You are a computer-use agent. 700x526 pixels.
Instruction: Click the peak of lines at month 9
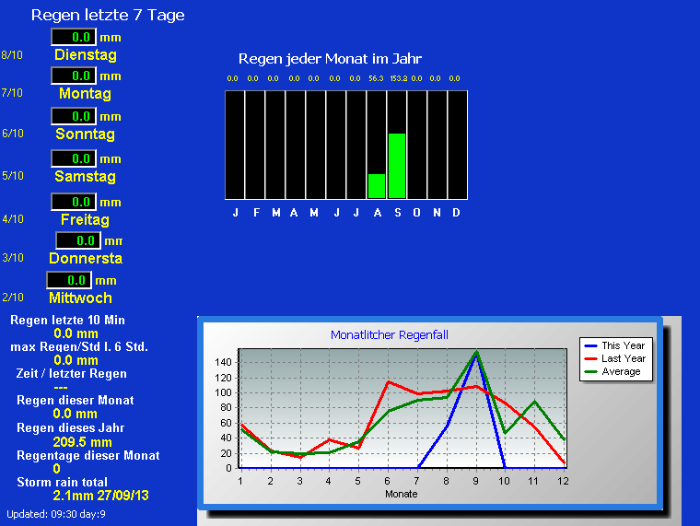pyautogui.click(x=476, y=353)
